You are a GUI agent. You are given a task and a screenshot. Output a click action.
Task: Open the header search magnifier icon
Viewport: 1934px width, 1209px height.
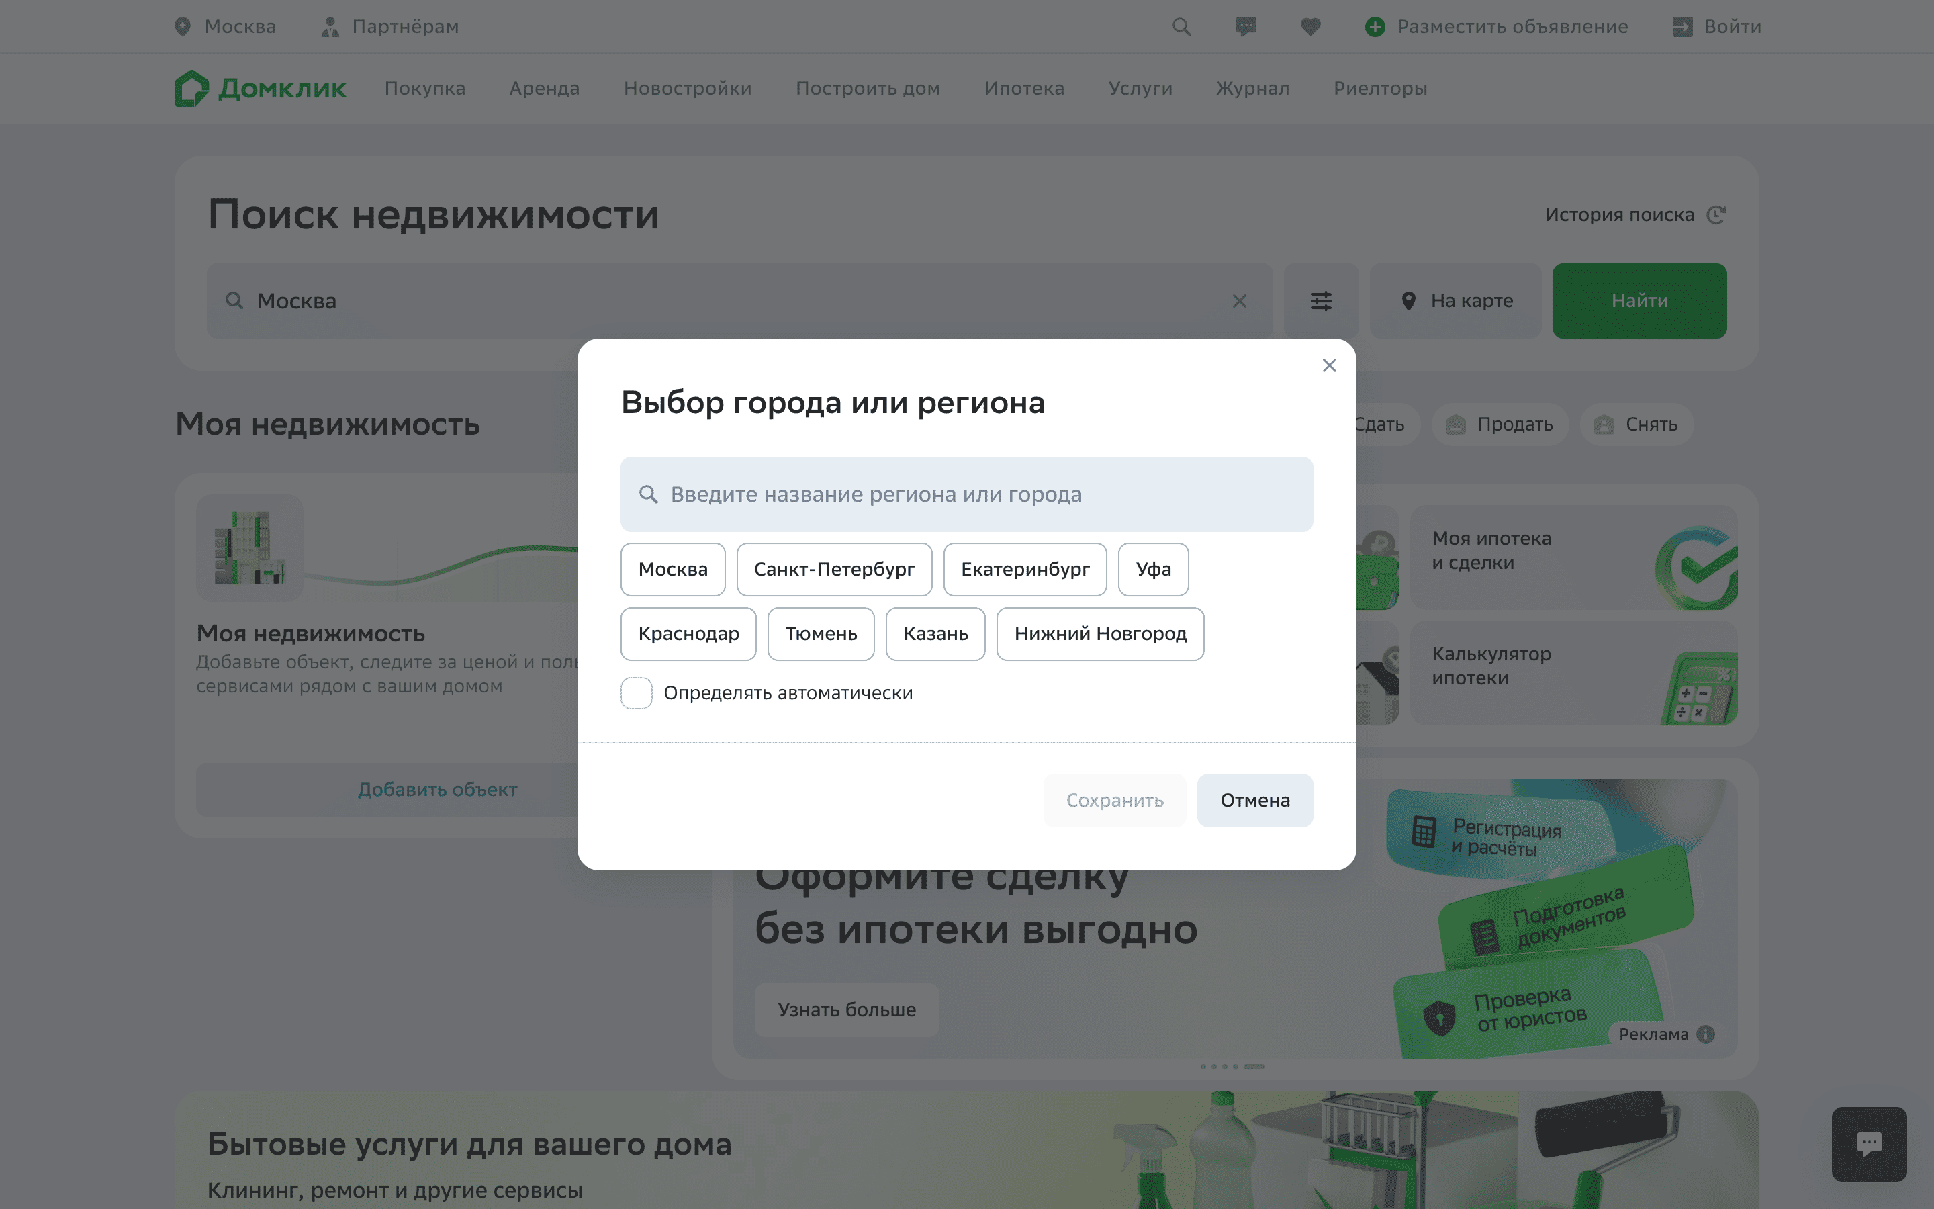1181,26
